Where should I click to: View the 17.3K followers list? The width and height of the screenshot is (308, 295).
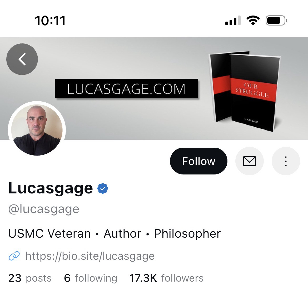tap(167, 278)
